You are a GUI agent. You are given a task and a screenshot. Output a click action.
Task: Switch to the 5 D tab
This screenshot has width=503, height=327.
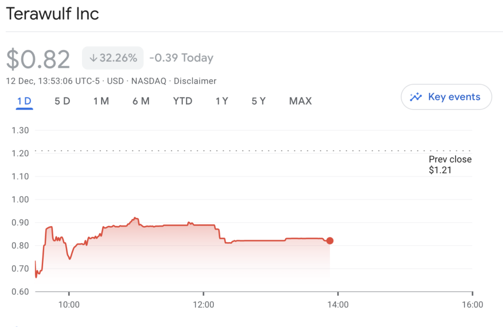[62, 101]
